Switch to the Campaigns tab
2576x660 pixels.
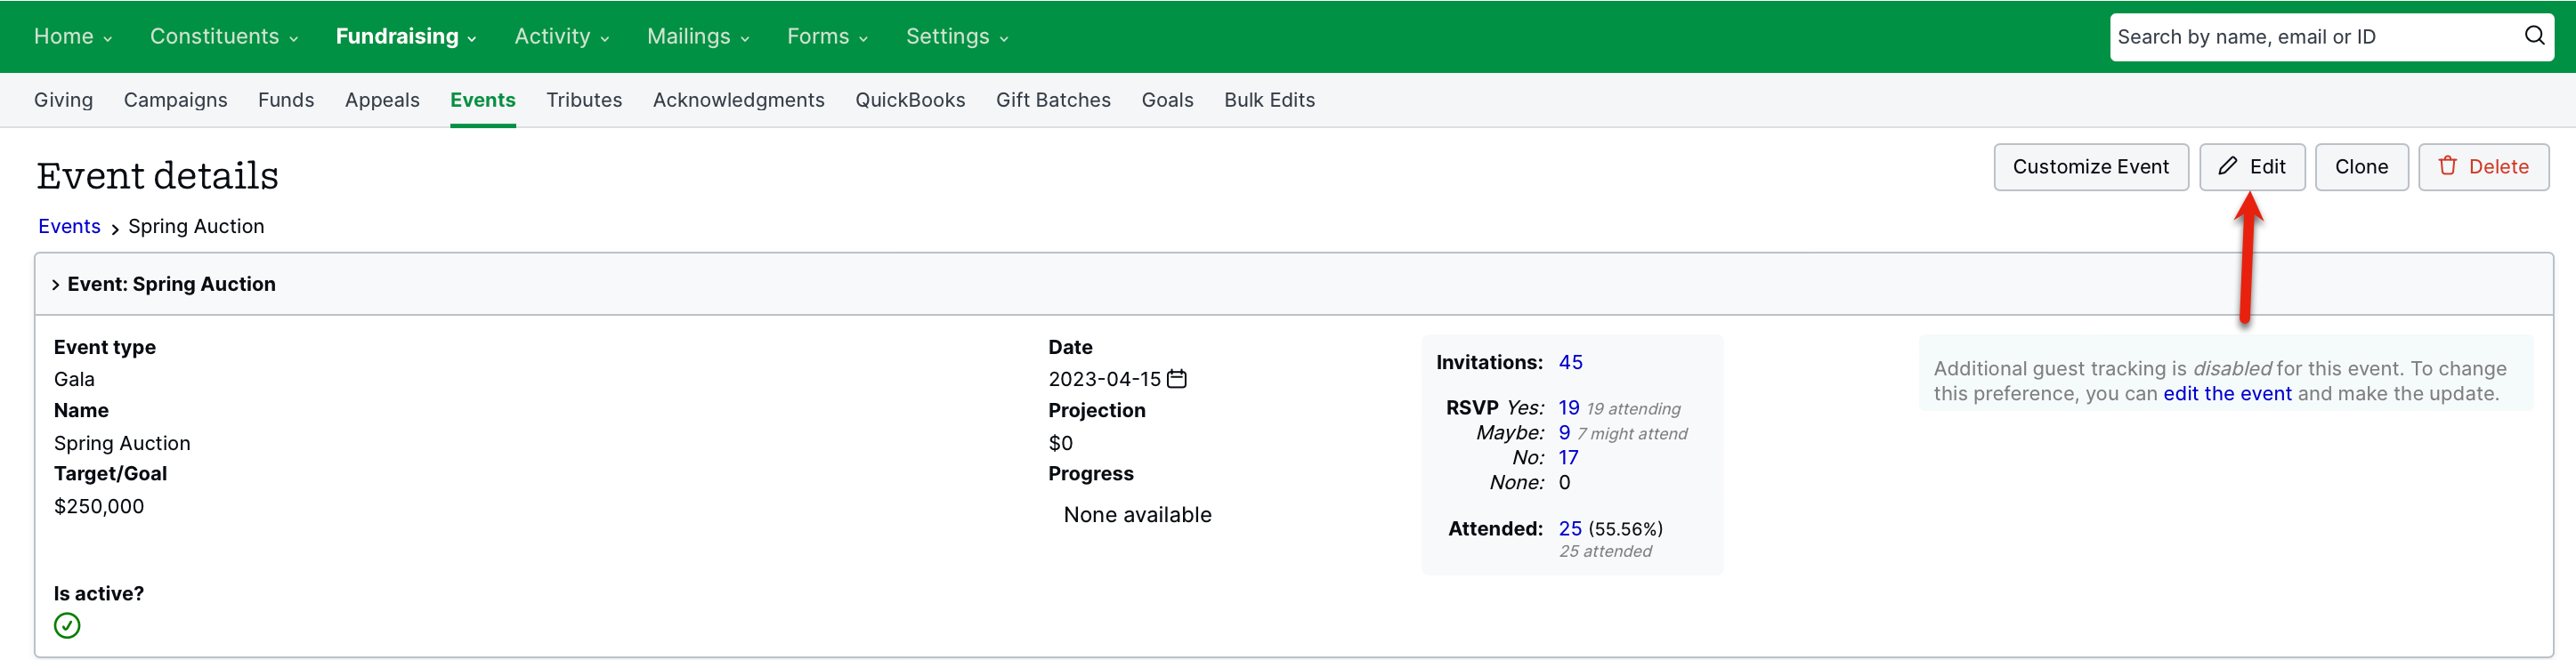176,100
